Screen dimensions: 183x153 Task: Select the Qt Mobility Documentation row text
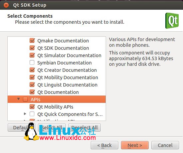[68, 78]
